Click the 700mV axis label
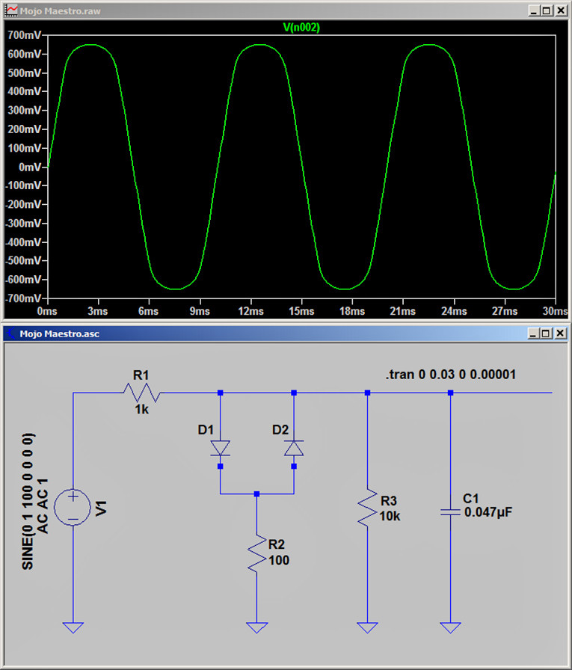572x670 pixels. pyautogui.click(x=24, y=35)
